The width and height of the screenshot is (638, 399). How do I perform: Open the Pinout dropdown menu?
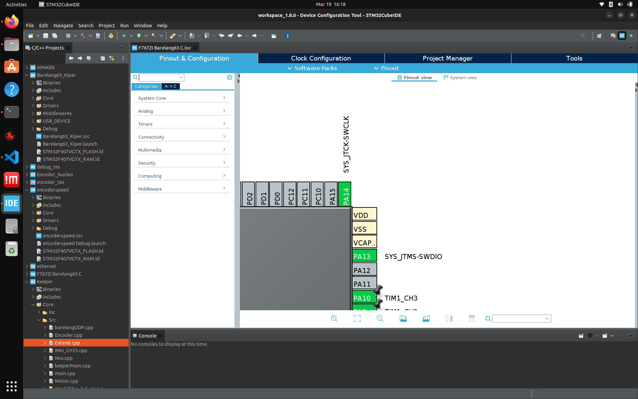386,68
